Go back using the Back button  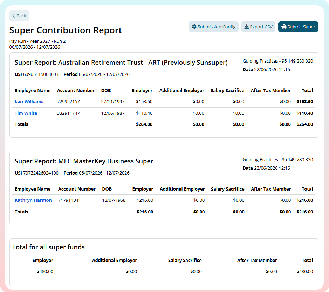[x=19, y=16]
